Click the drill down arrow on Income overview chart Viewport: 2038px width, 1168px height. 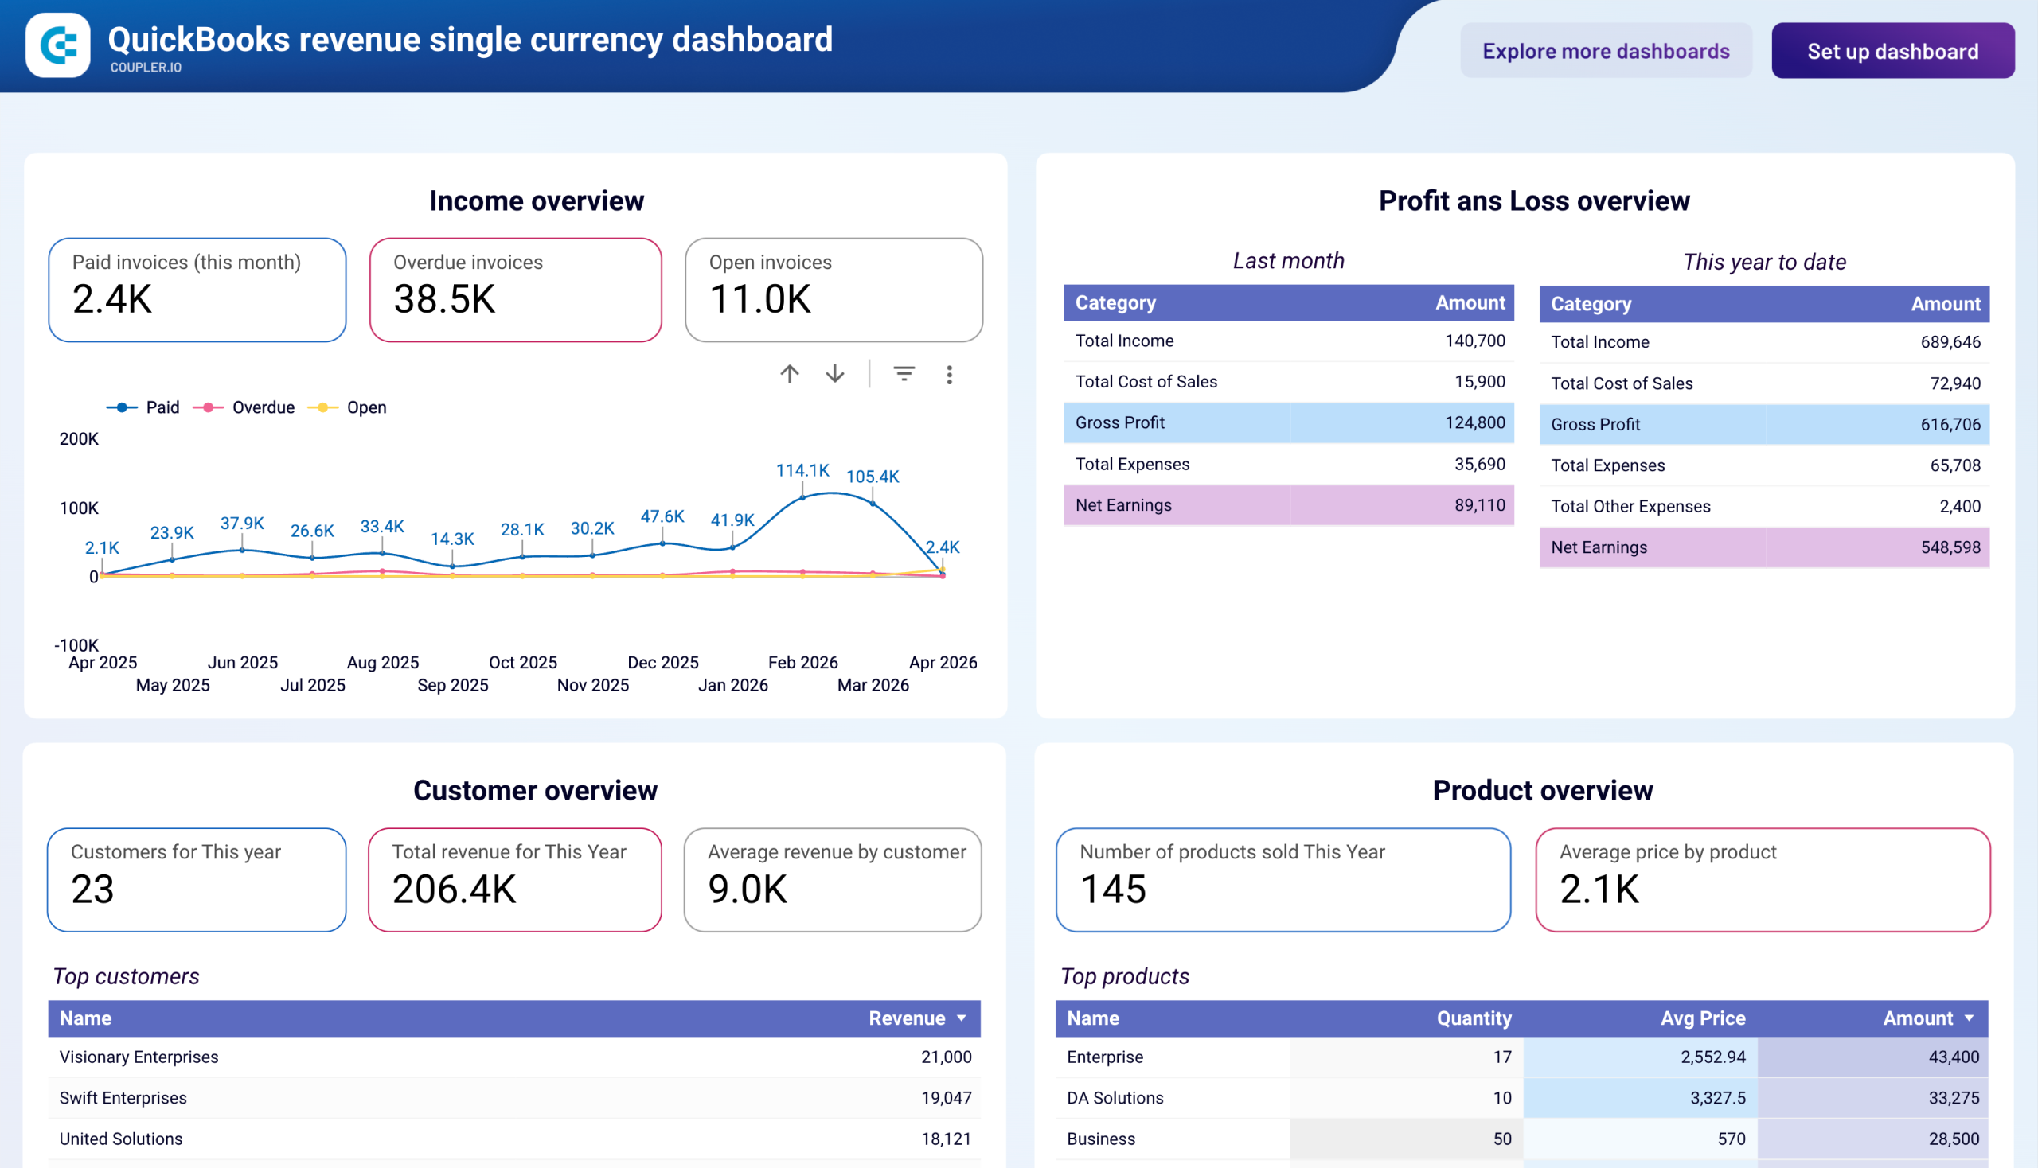click(x=835, y=374)
